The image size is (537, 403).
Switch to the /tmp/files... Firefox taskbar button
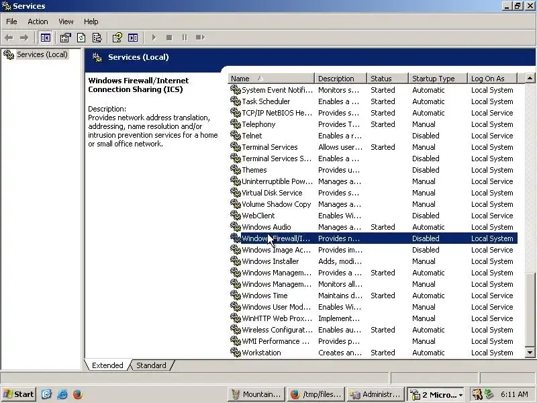click(x=315, y=394)
